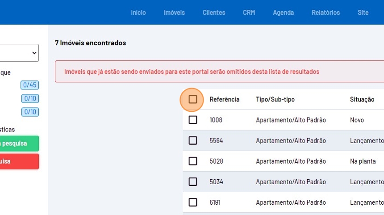Click the Referência column header
The image size is (384, 215).
tap(225, 99)
